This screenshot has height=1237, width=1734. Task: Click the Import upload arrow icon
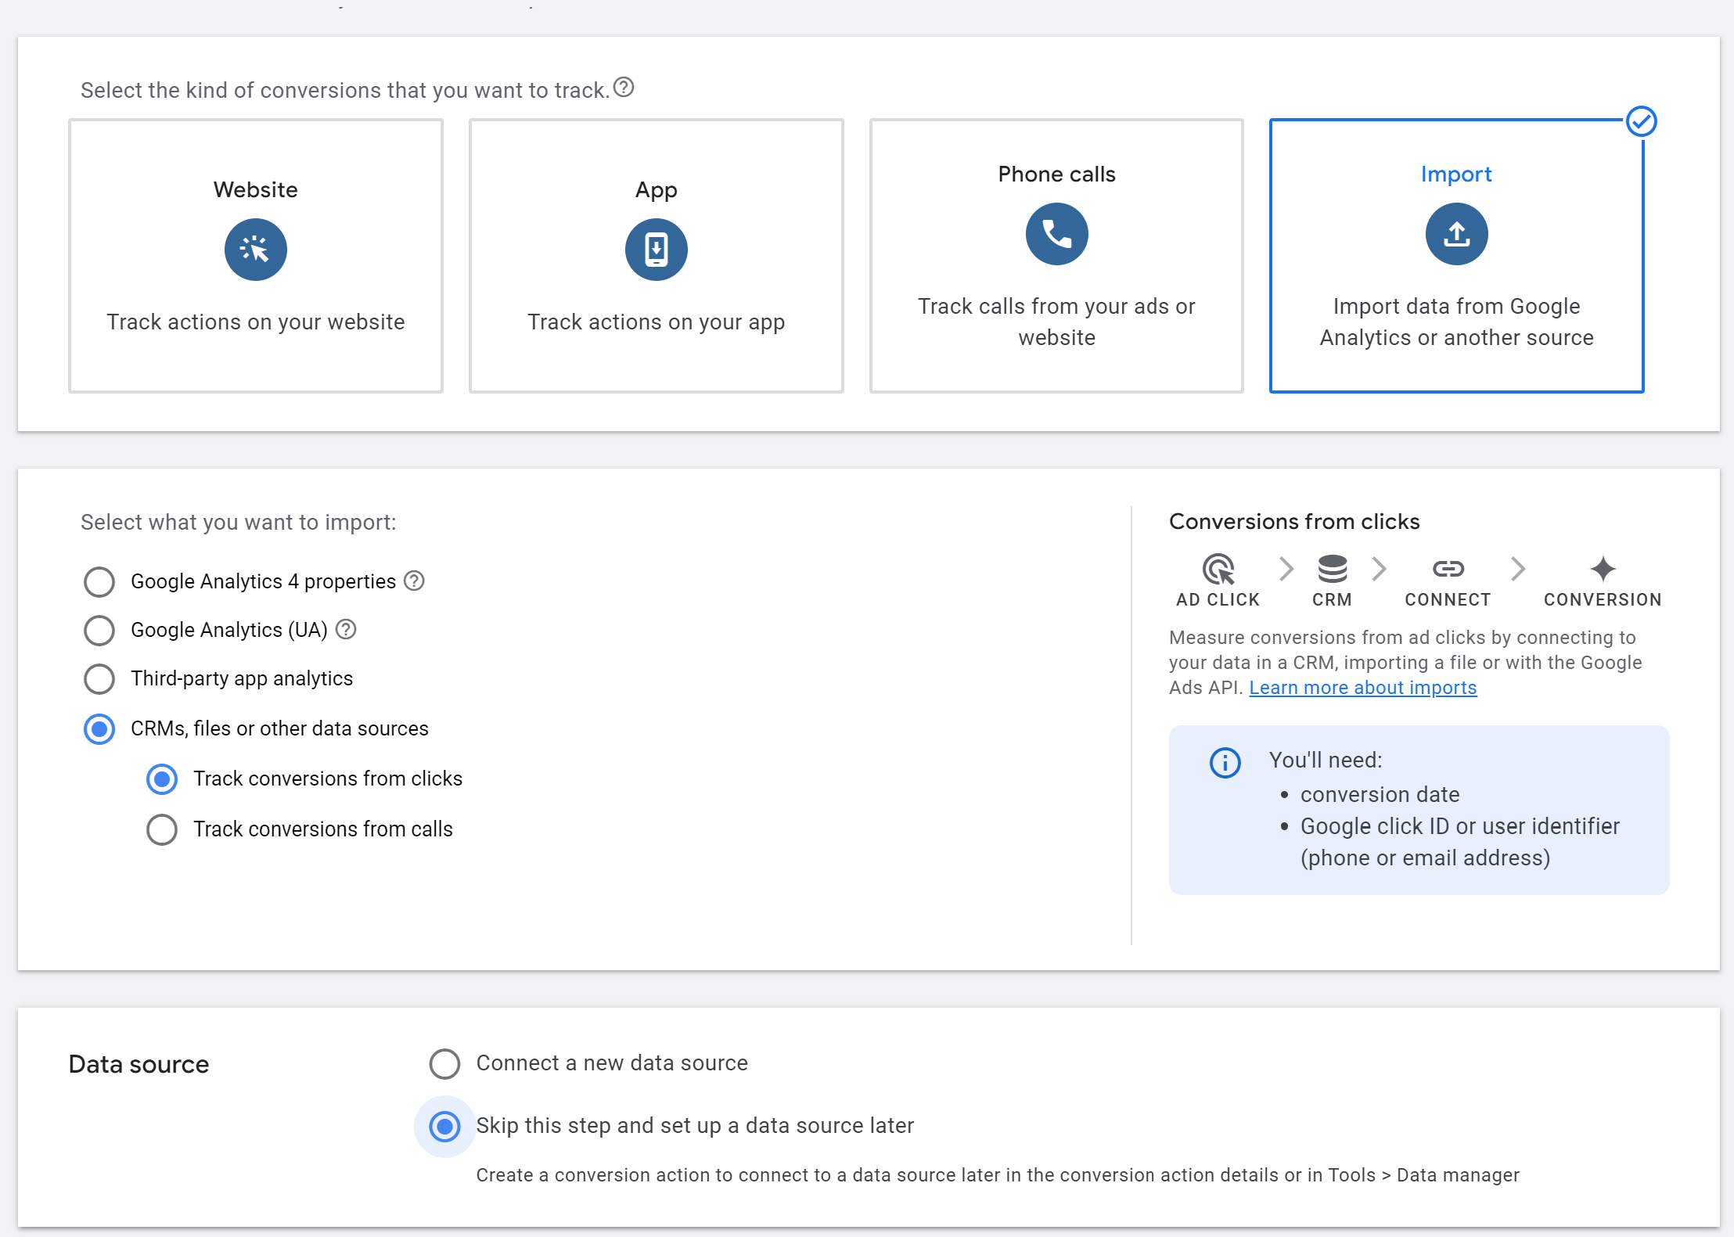click(1456, 234)
